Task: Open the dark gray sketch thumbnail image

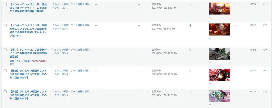Action: click(219, 54)
